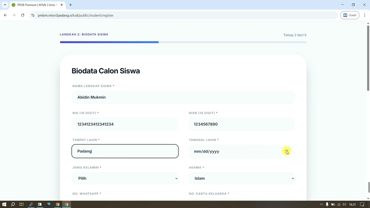
Task: Click the volume icon in system tray
Action: point(344,205)
